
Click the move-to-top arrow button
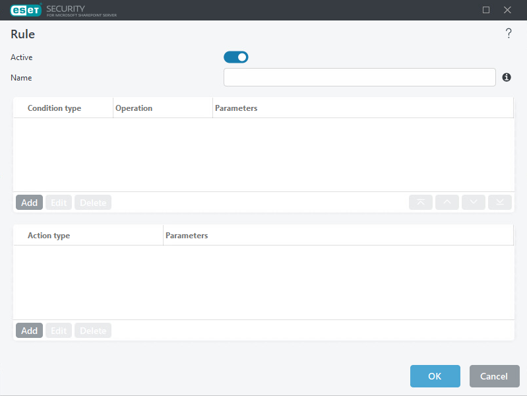421,203
